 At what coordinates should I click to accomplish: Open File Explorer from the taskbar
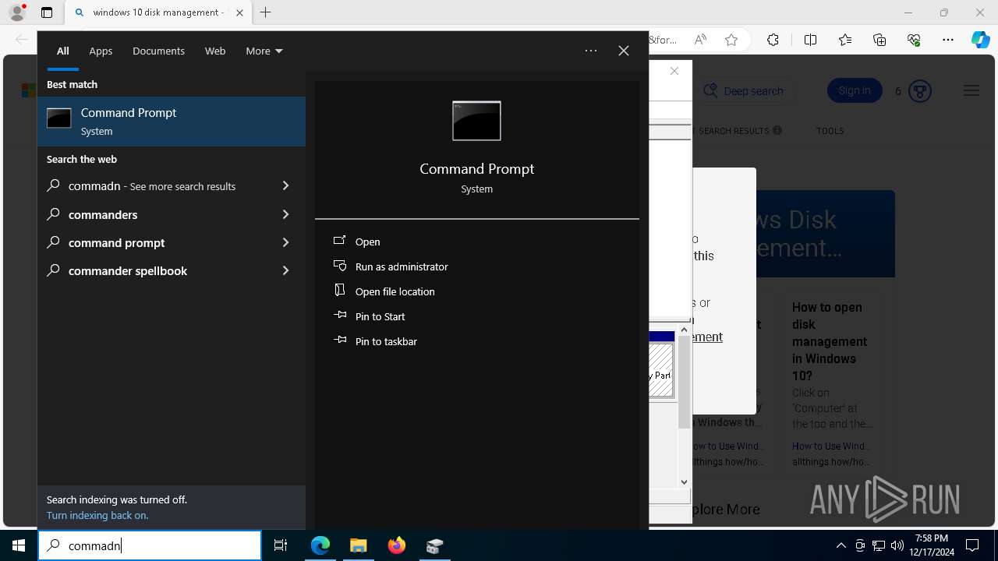point(358,545)
